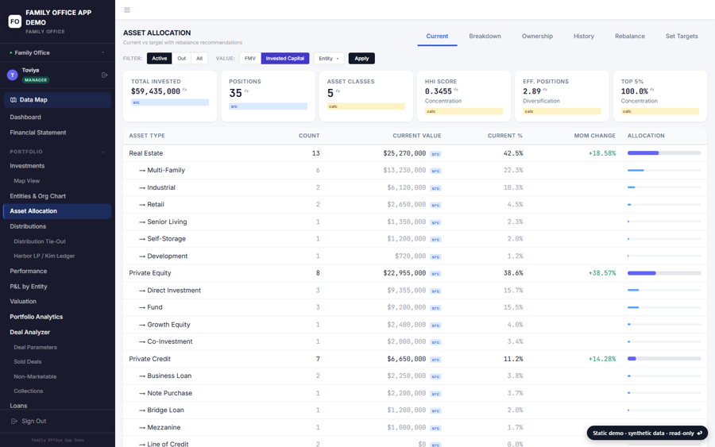The width and height of the screenshot is (715, 447).
Task: Click the fx marker next to Total Invested value
Action: (x=184, y=91)
